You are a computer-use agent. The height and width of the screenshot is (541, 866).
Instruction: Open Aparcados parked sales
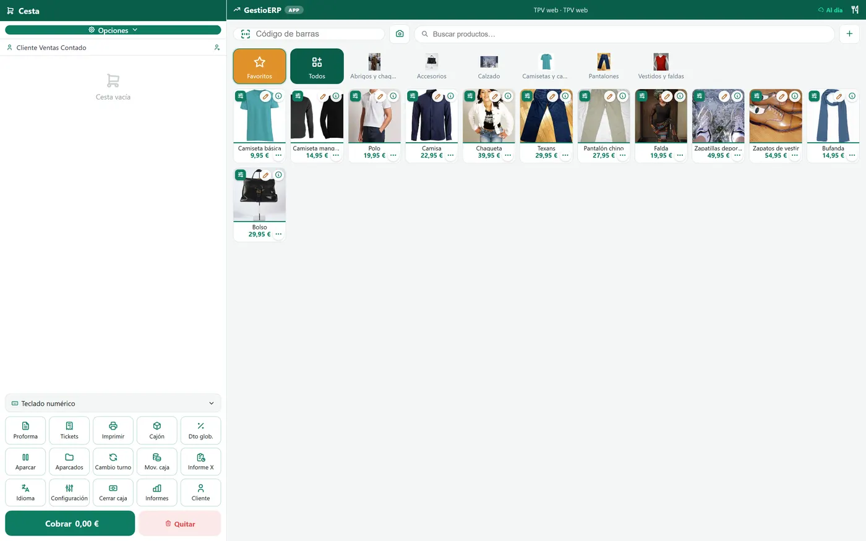(69, 461)
